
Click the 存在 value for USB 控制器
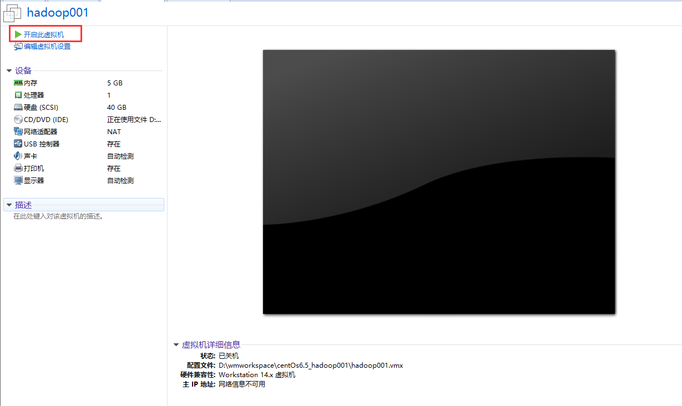[x=114, y=144]
